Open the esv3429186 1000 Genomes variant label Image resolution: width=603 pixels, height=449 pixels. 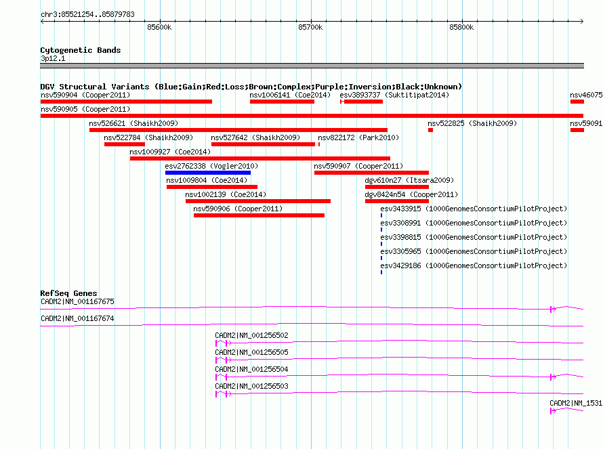click(474, 265)
